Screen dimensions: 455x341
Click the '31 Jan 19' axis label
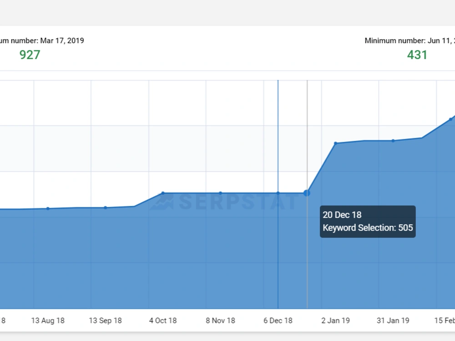[393, 321]
